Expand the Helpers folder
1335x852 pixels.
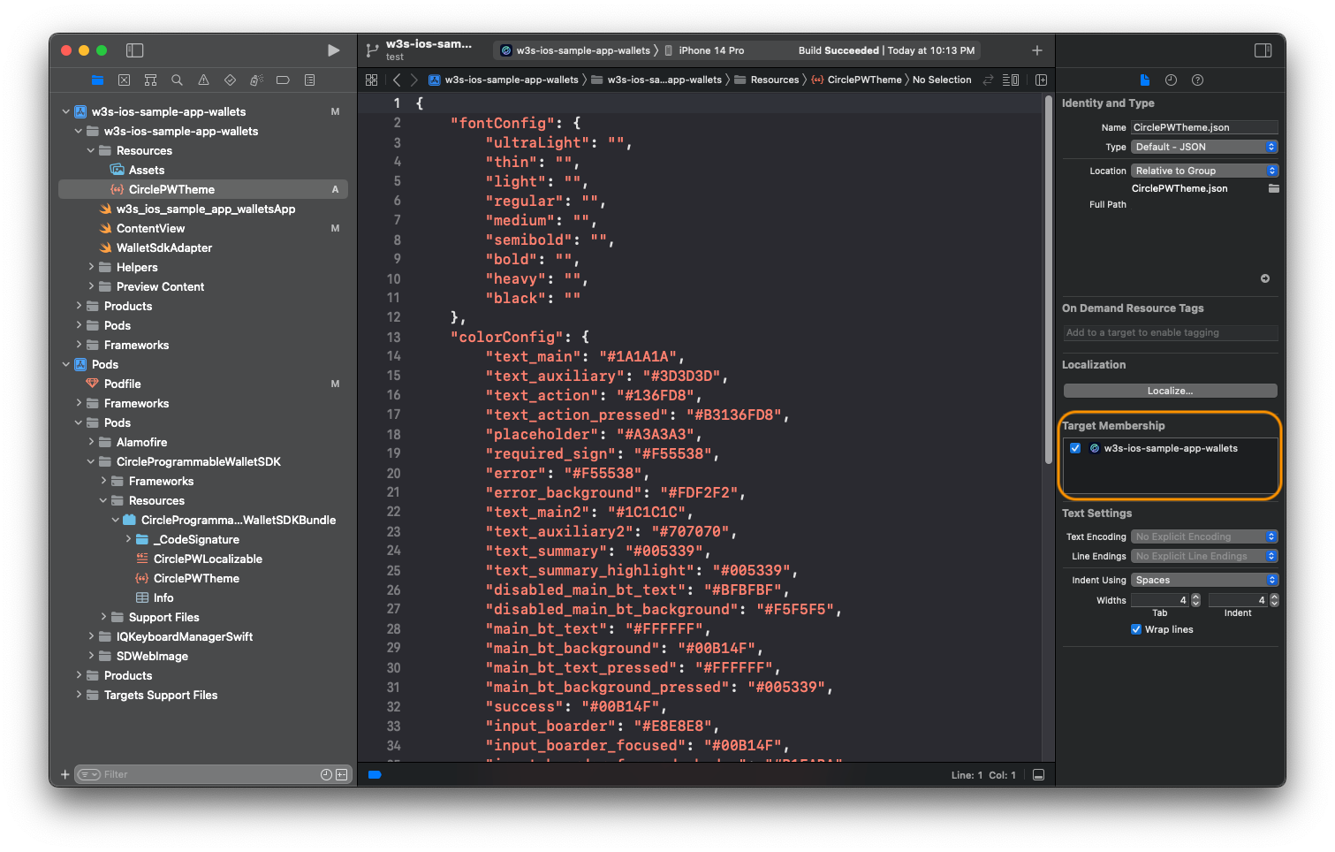(91, 267)
